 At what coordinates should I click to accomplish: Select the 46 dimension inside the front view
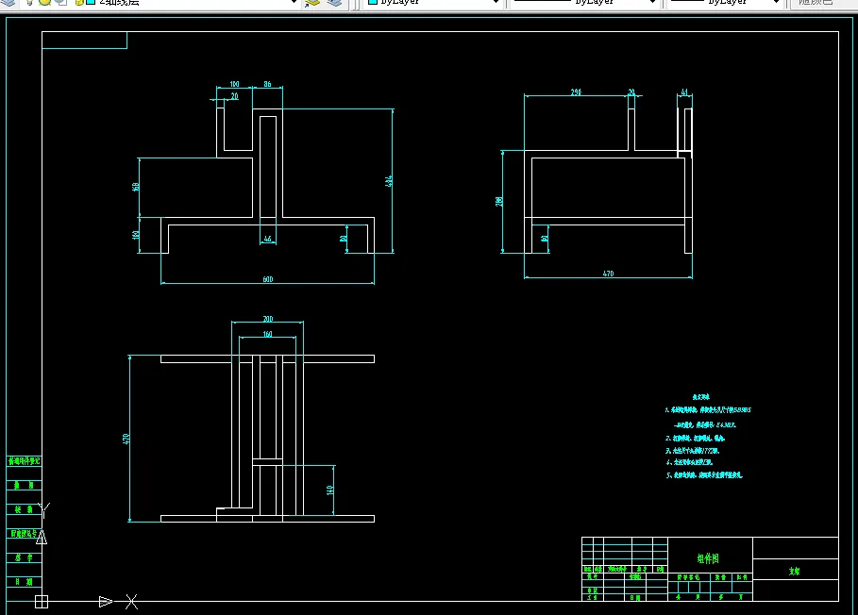[x=267, y=239]
